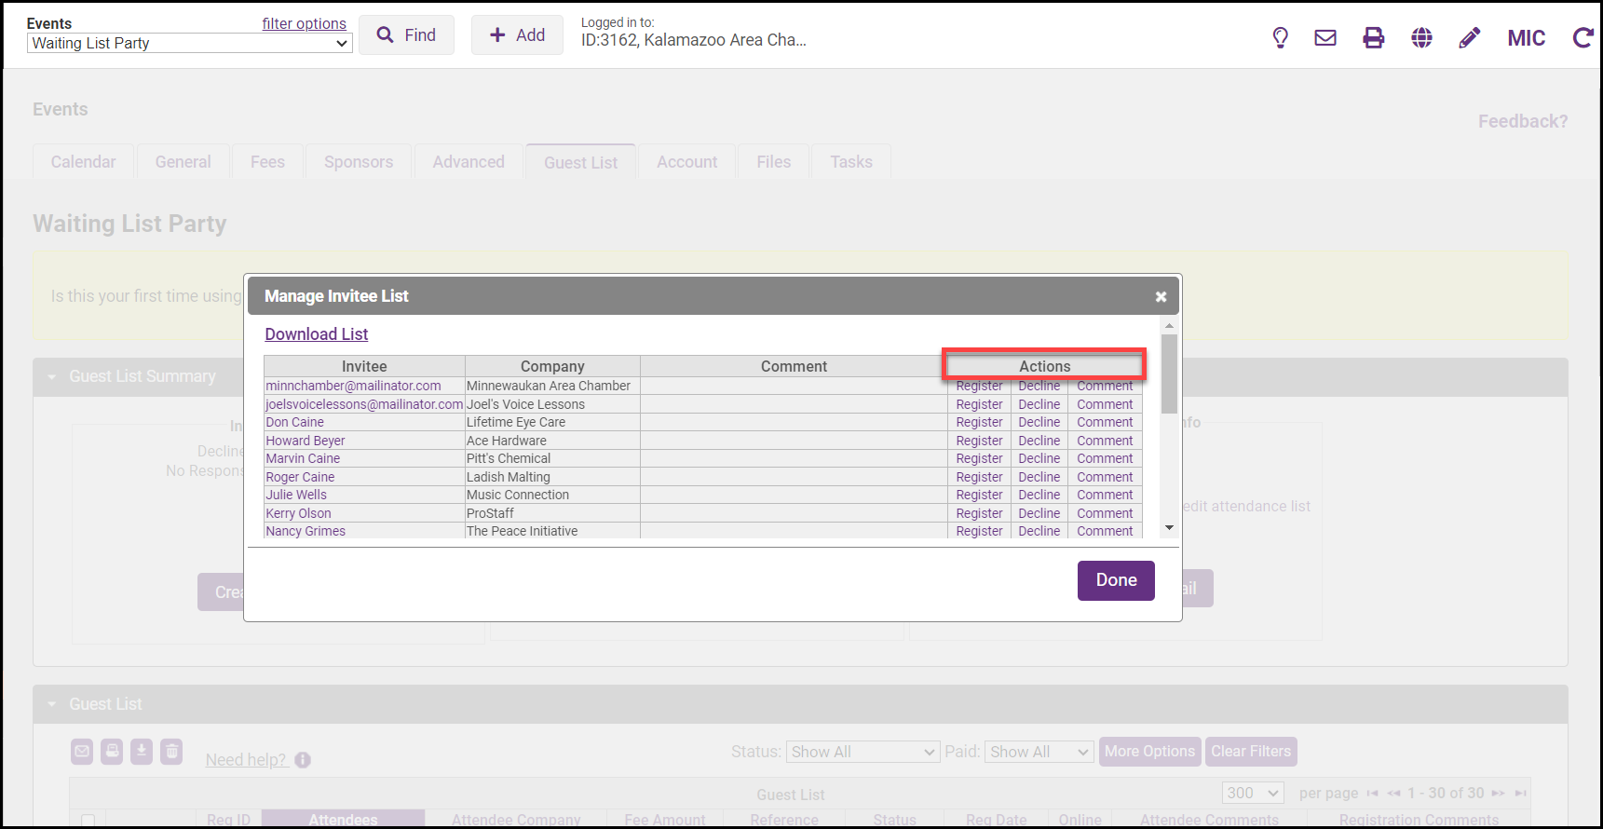Image resolution: width=1603 pixels, height=829 pixels.
Task: Toggle the select-all checkbox in guest list header
Action: point(88,821)
